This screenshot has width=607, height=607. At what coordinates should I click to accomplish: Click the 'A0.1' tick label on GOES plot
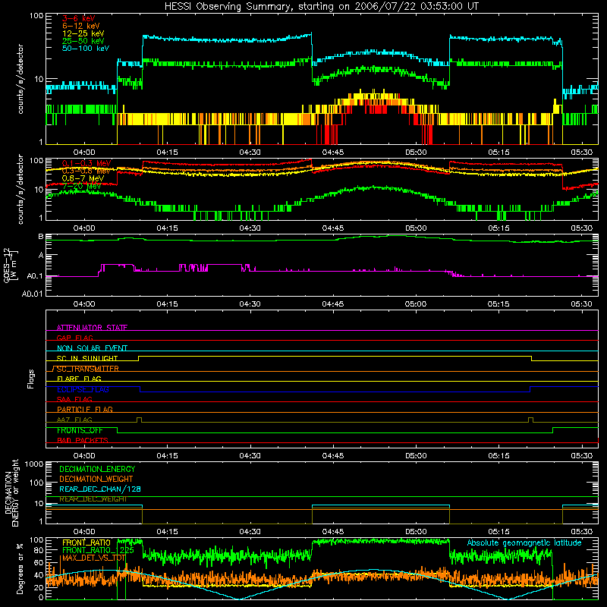coord(35,276)
